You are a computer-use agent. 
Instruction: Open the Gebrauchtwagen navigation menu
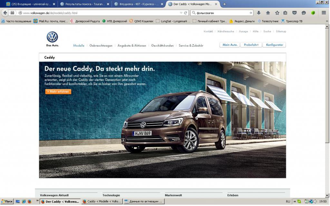click(x=101, y=46)
